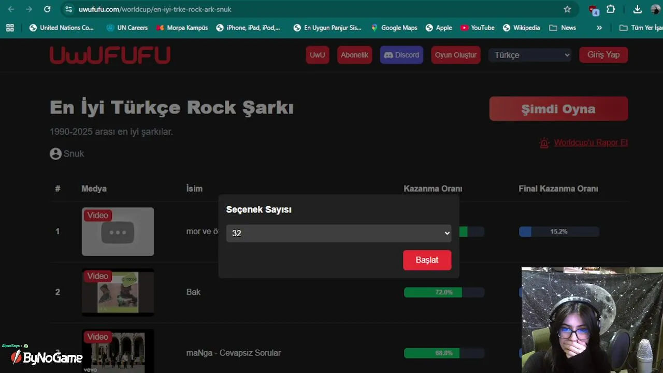Click the row 1 video thumbnail
The width and height of the screenshot is (663, 373).
[118, 232]
